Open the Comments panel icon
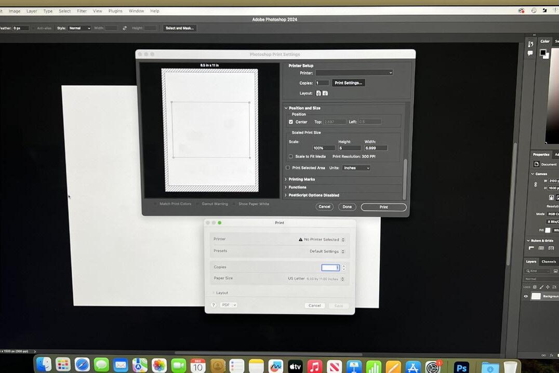The image size is (559, 373). point(530,53)
